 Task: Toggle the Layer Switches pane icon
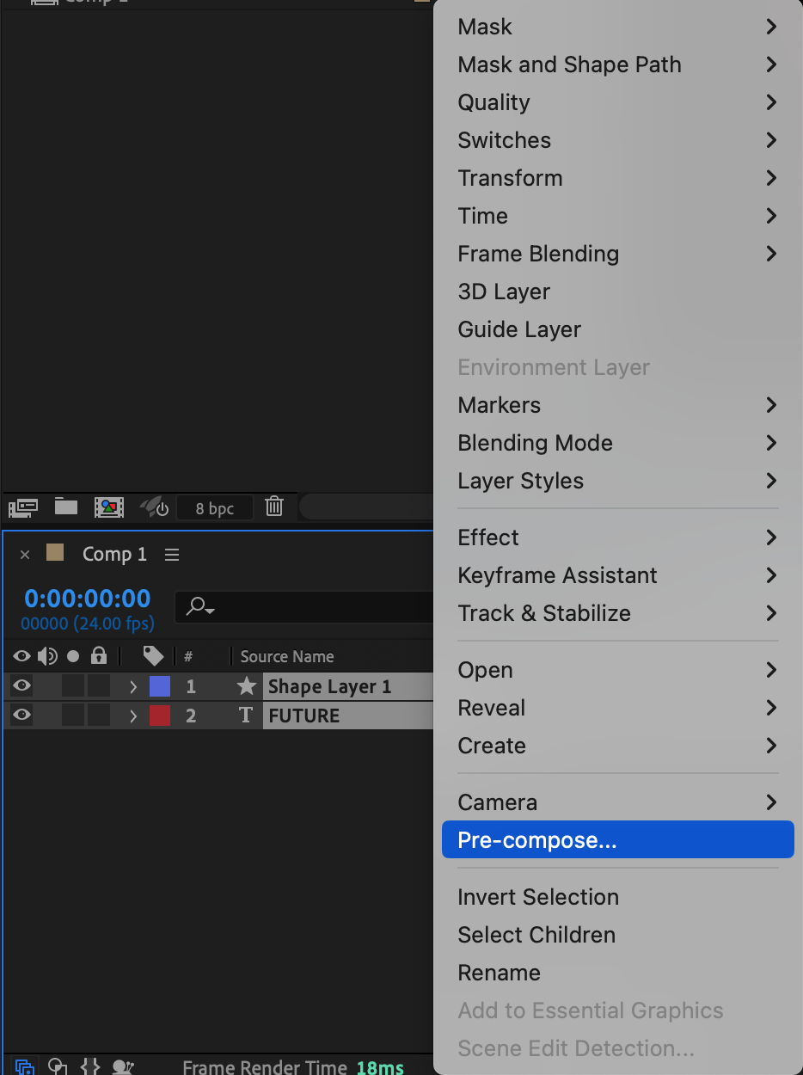coord(25,1066)
